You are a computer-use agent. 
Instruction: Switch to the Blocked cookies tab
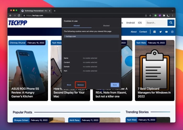pos(106,26)
